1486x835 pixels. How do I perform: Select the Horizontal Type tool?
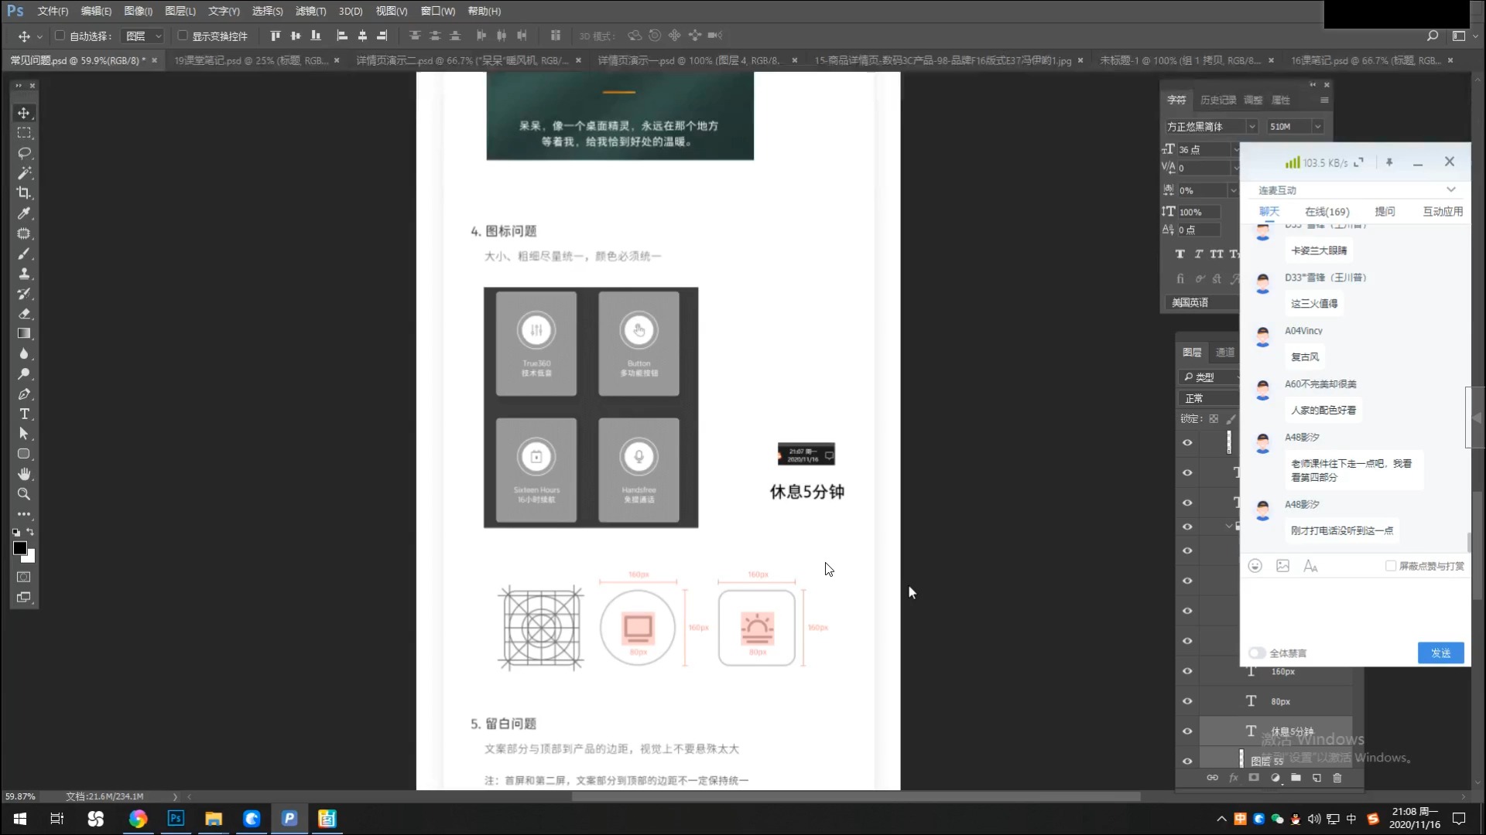coord(24,414)
